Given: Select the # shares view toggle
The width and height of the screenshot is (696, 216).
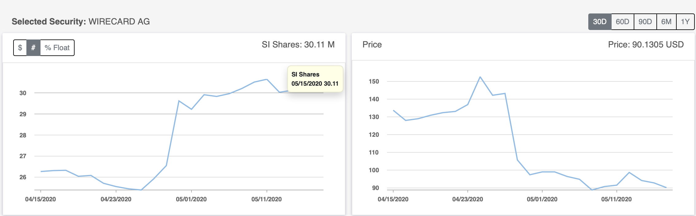Looking at the screenshot, I should click(33, 48).
